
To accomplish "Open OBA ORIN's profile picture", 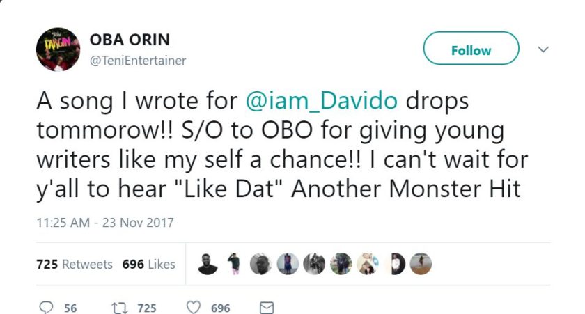I will (58, 49).
